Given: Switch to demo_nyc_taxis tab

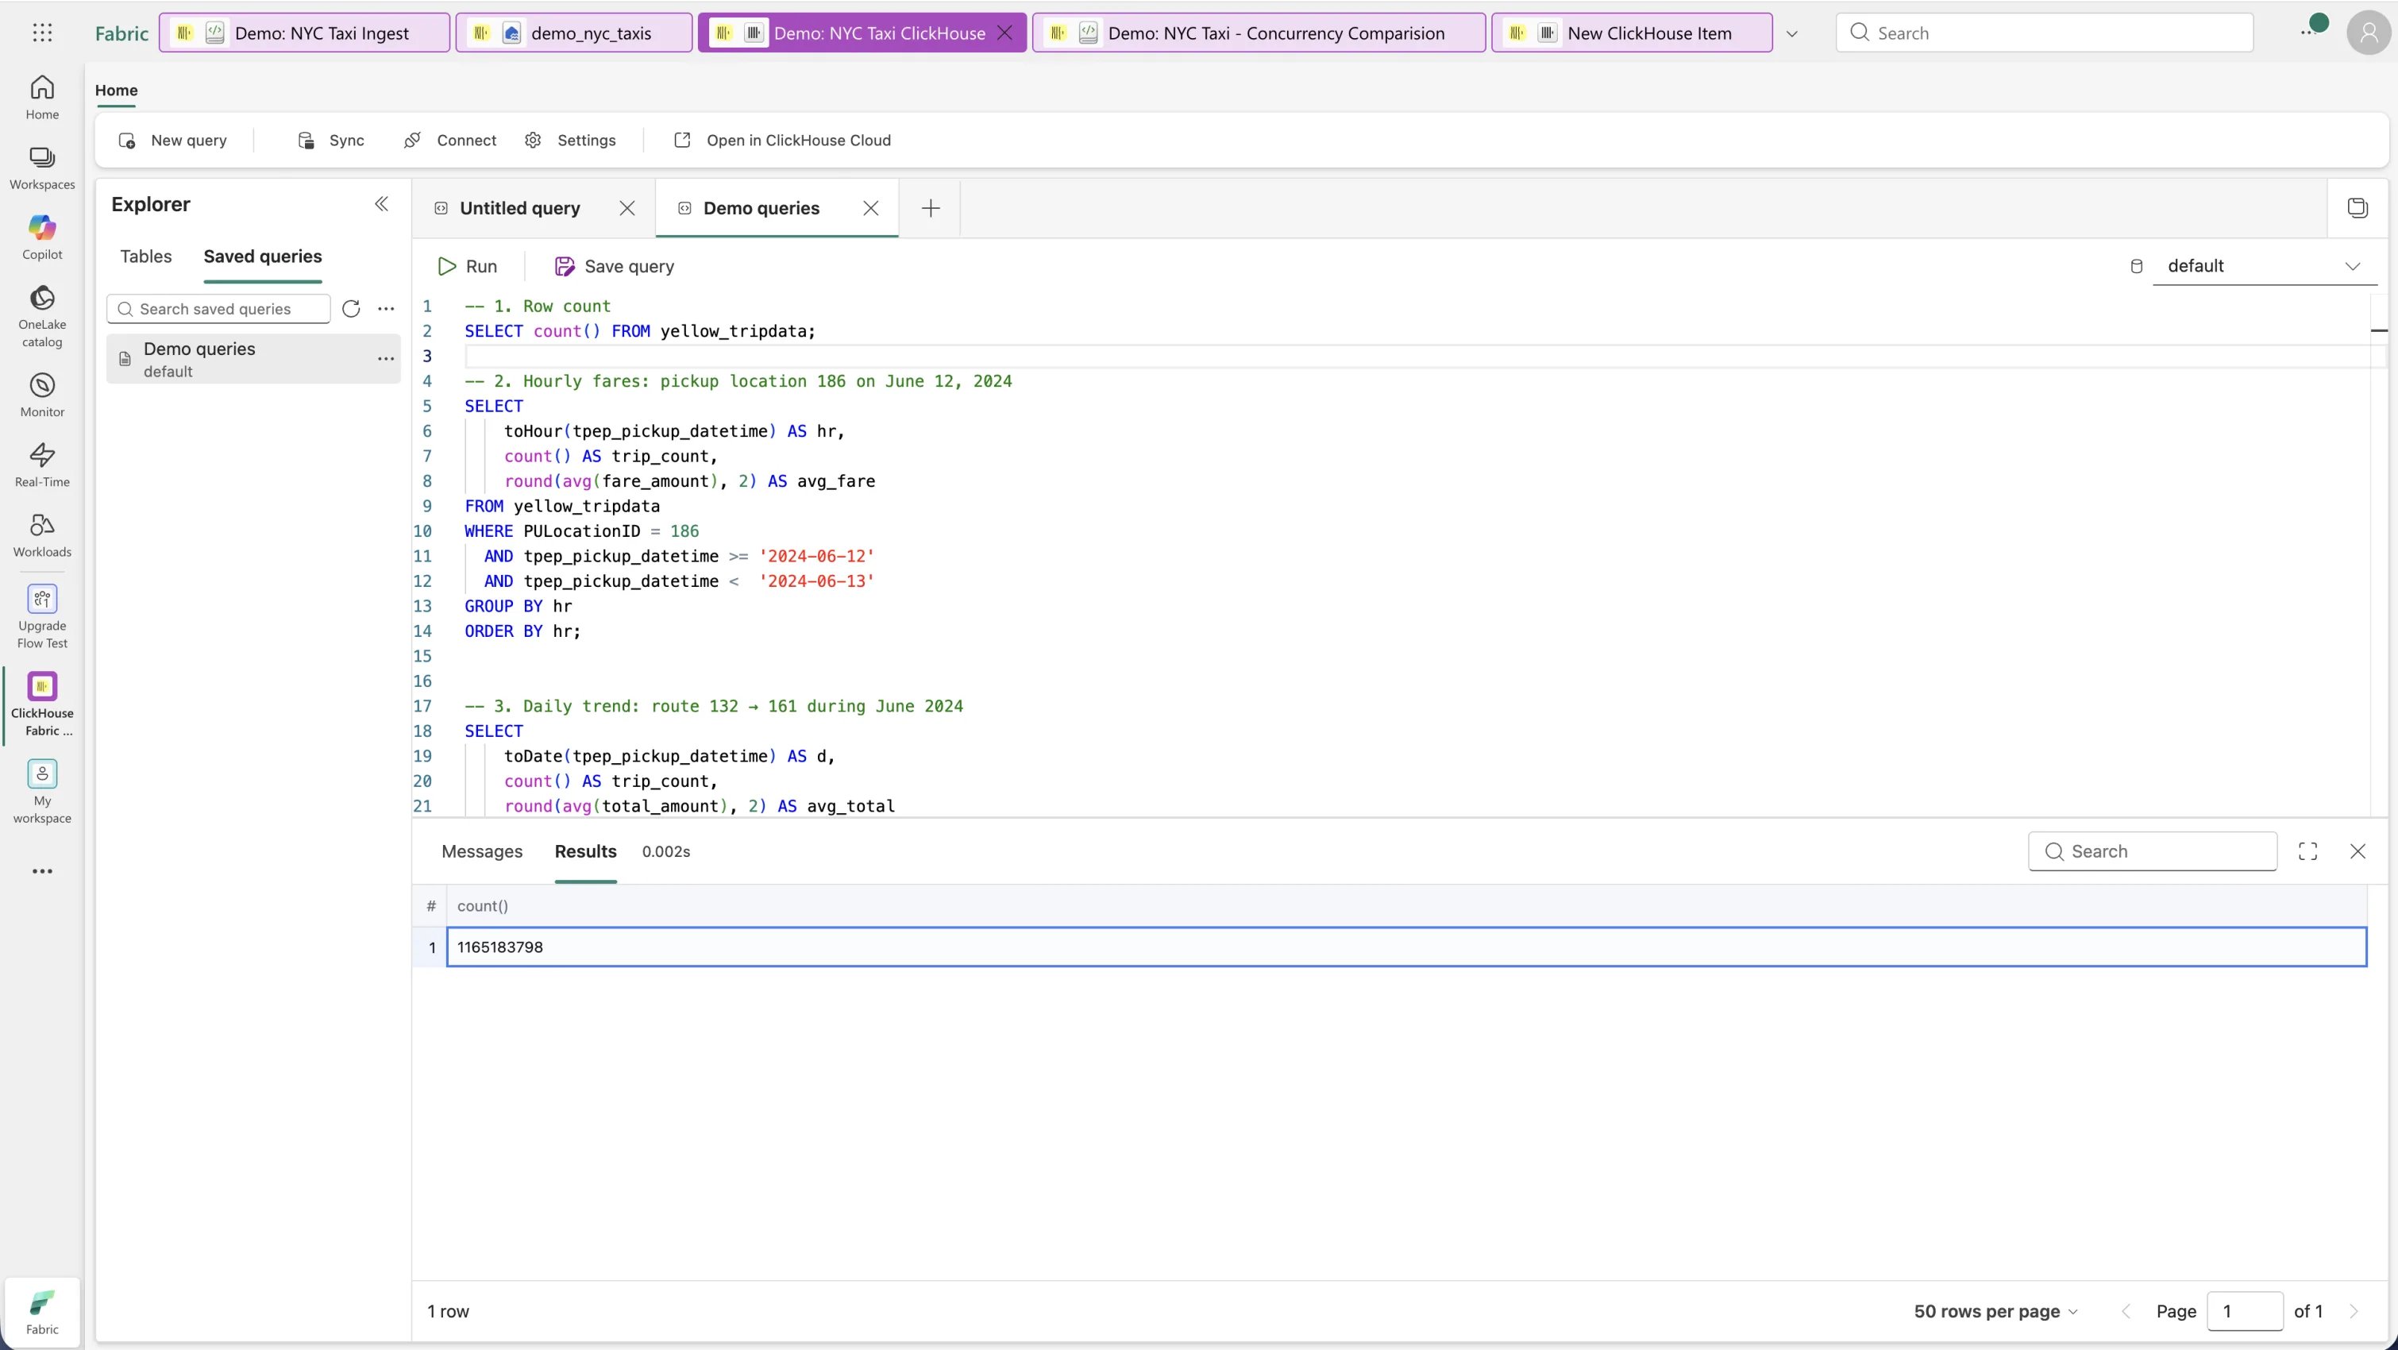Looking at the screenshot, I should (573, 33).
